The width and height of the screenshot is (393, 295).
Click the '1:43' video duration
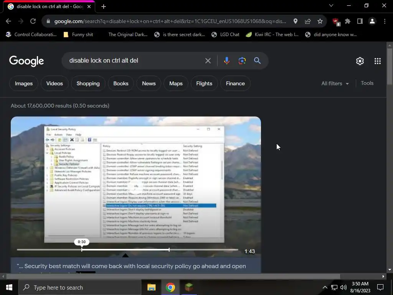tap(249, 251)
